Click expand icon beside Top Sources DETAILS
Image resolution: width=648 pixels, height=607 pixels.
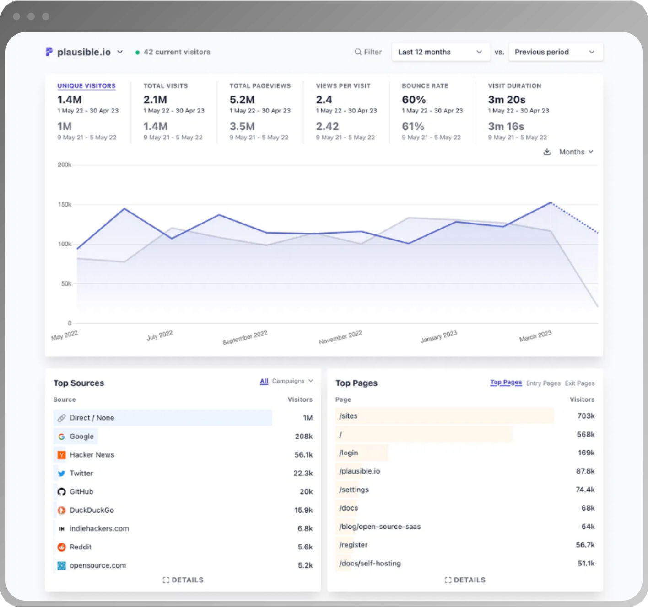pyautogui.click(x=166, y=580)
